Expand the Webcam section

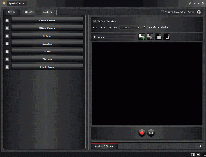47,36
